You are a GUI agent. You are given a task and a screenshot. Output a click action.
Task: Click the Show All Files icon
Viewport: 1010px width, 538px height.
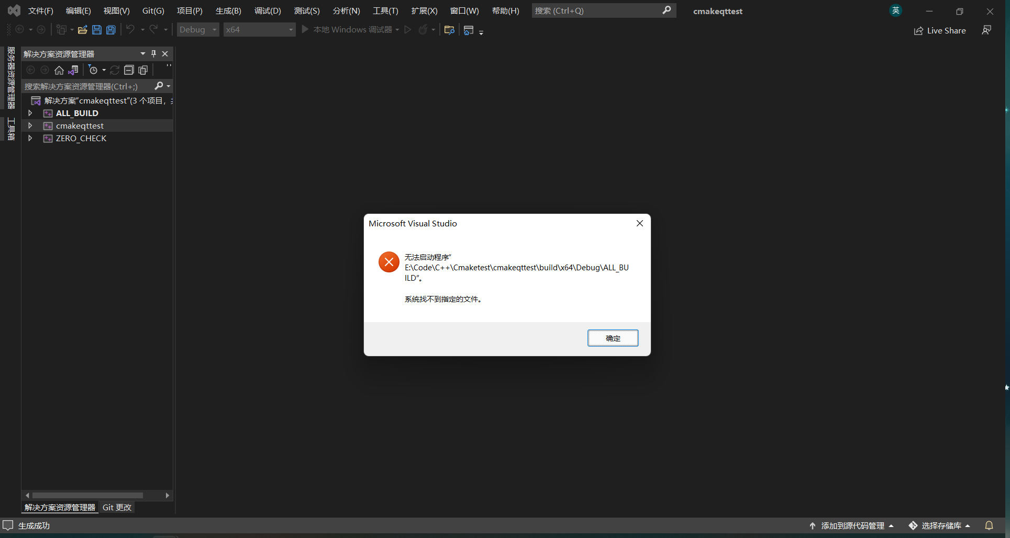tap(143, 70)
